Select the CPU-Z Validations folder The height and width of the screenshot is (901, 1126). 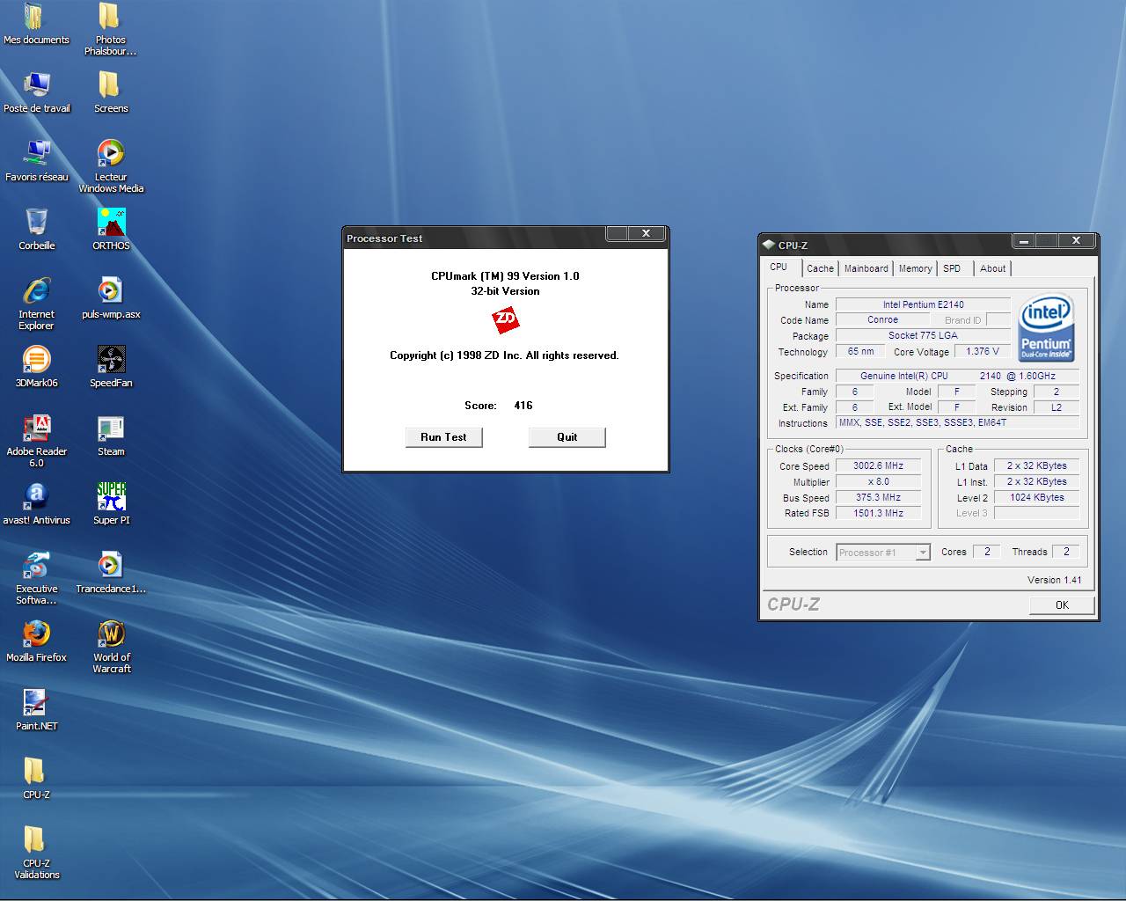36,841
